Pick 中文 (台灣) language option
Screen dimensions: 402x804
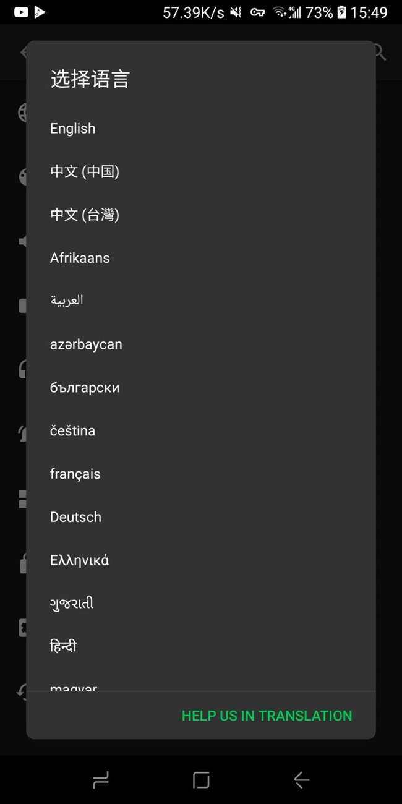pyautogui.click(x=85, y=215)
